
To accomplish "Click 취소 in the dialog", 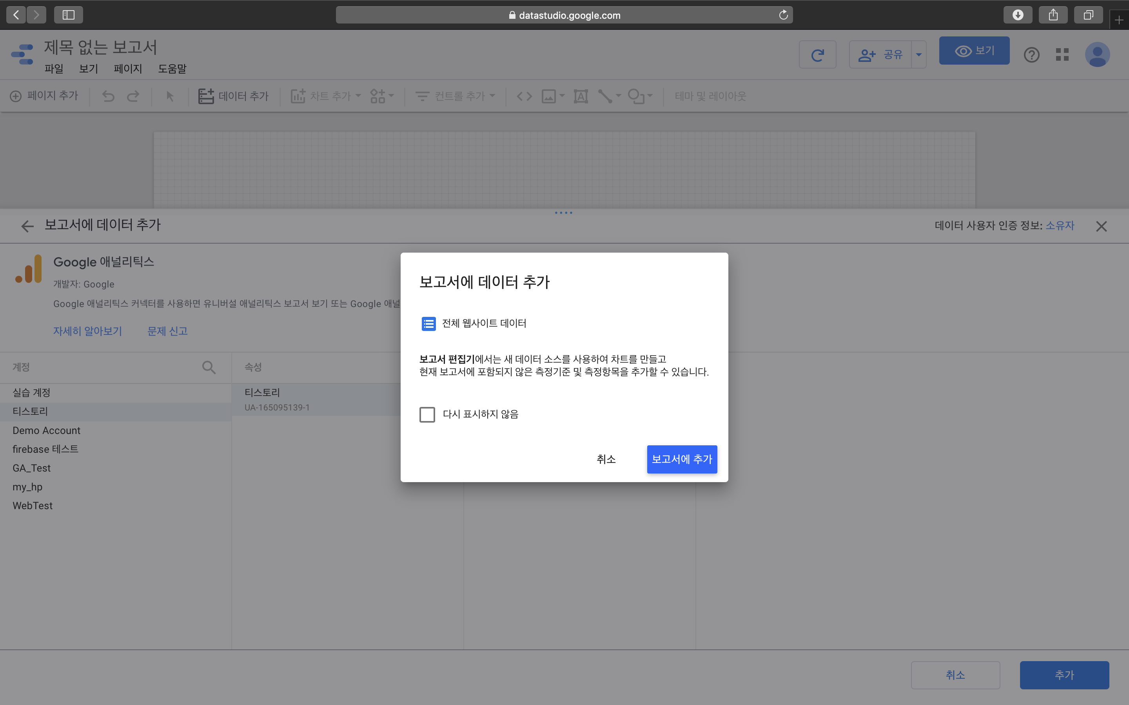I will (606, 459).
